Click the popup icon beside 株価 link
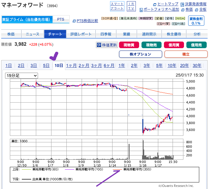 point(183,10)
